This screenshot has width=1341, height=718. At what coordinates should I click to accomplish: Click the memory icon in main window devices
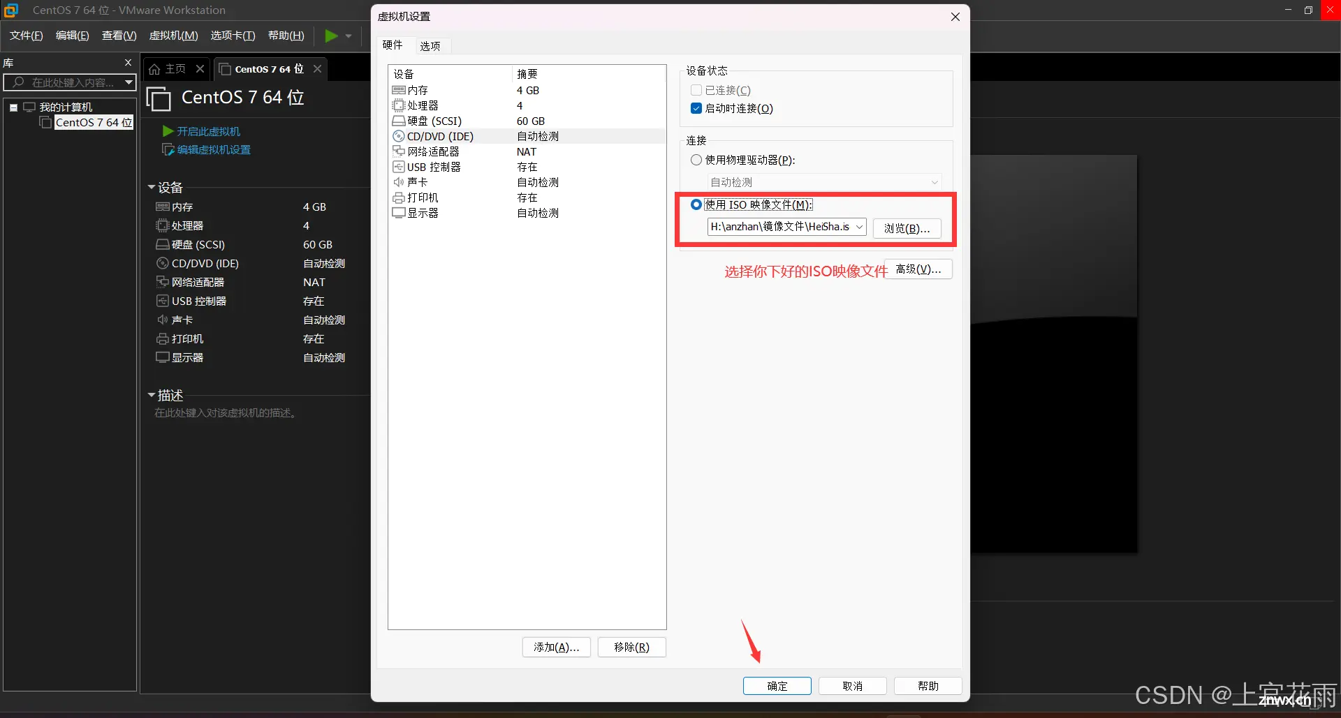tap(162, 207)
